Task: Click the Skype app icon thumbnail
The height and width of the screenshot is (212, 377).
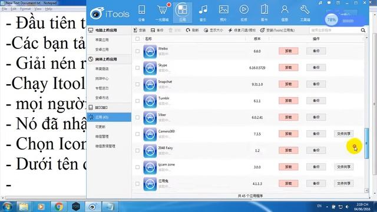Action: tap(150, 68)
